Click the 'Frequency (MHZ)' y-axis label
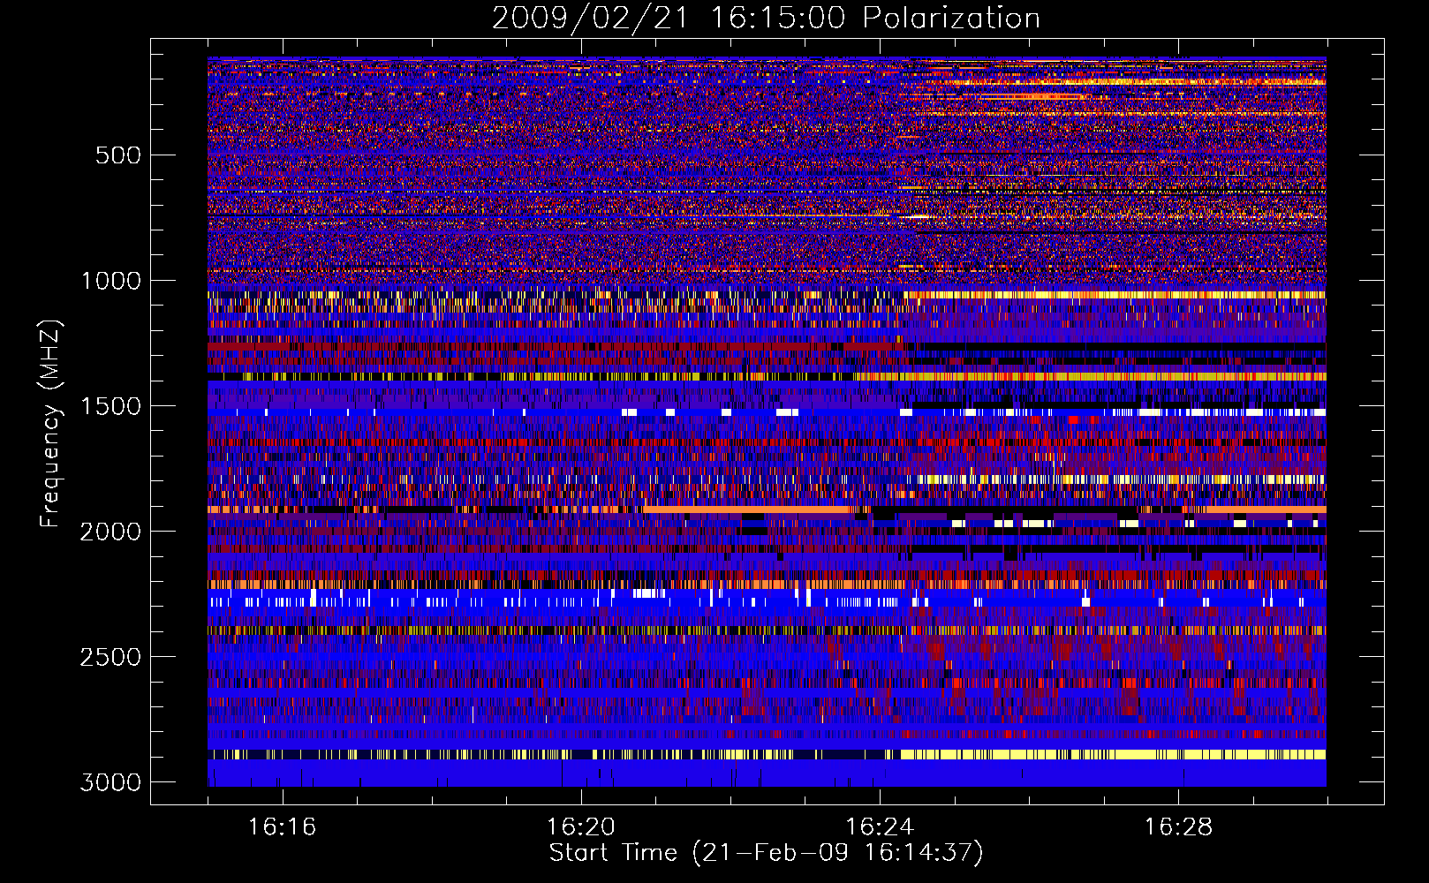 coord(51,424)
